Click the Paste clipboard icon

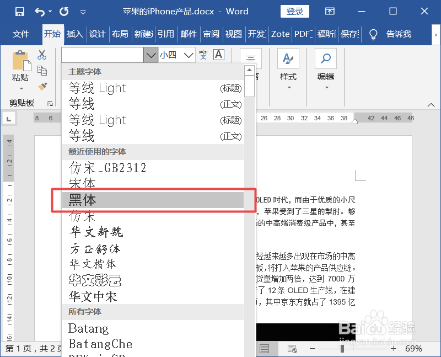coord(21,60)
